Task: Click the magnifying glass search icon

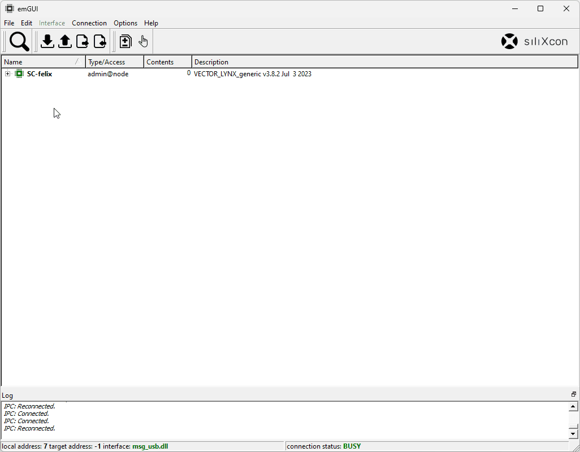Action: click(x=19, y=41)
